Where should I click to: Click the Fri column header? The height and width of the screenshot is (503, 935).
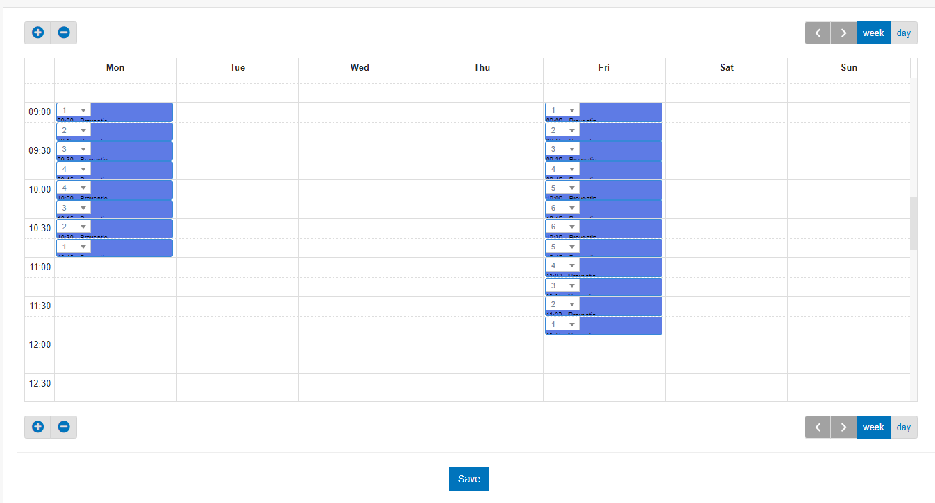click(604, 68)
